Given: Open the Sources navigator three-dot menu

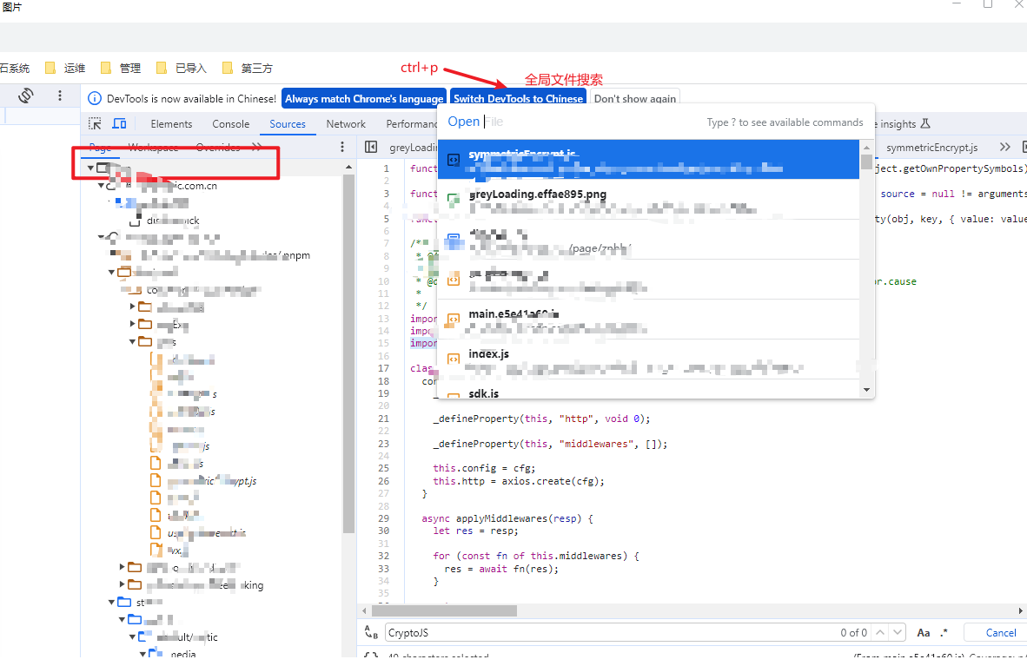Looking at the screenshot, I should pos(341,148).
